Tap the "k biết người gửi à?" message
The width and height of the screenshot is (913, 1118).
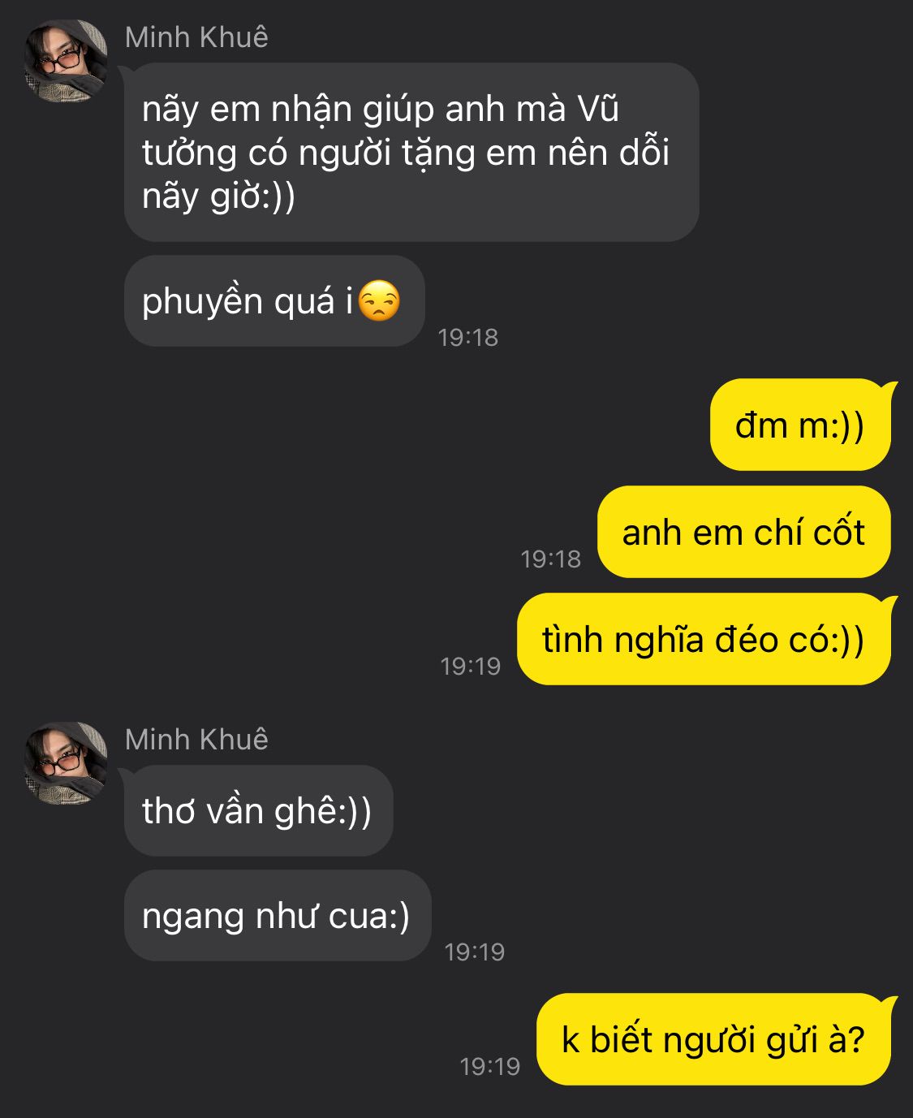click(713, 1039)
